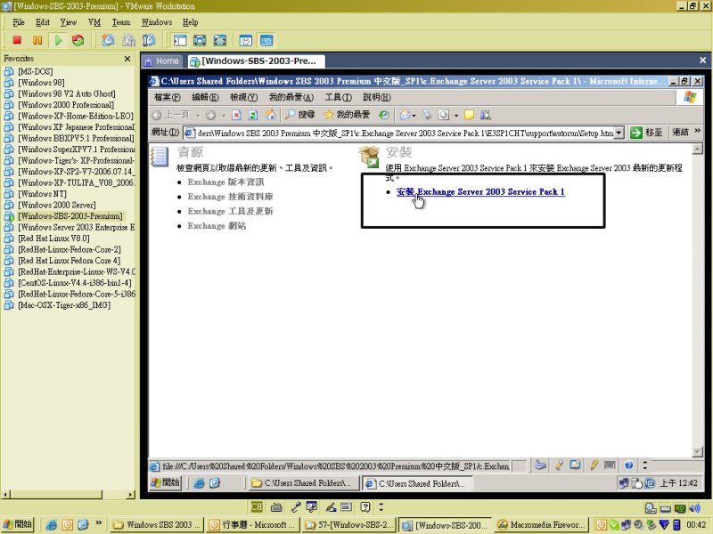Screen dimensions: 713x534
Task: Click the language bar help question mark icon
Action: pyautogui.click(x=365, y=506)
